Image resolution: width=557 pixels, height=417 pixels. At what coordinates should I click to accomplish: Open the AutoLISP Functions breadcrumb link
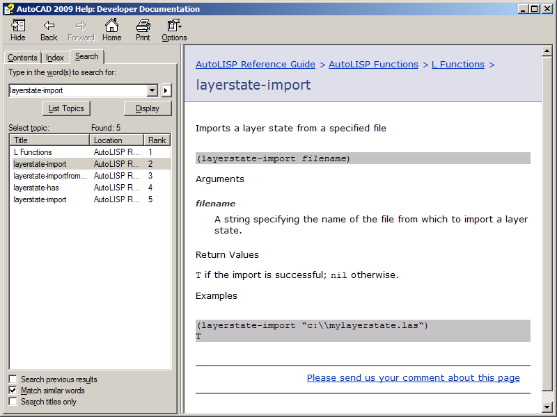pyautogui.click(x=373, y=64)
